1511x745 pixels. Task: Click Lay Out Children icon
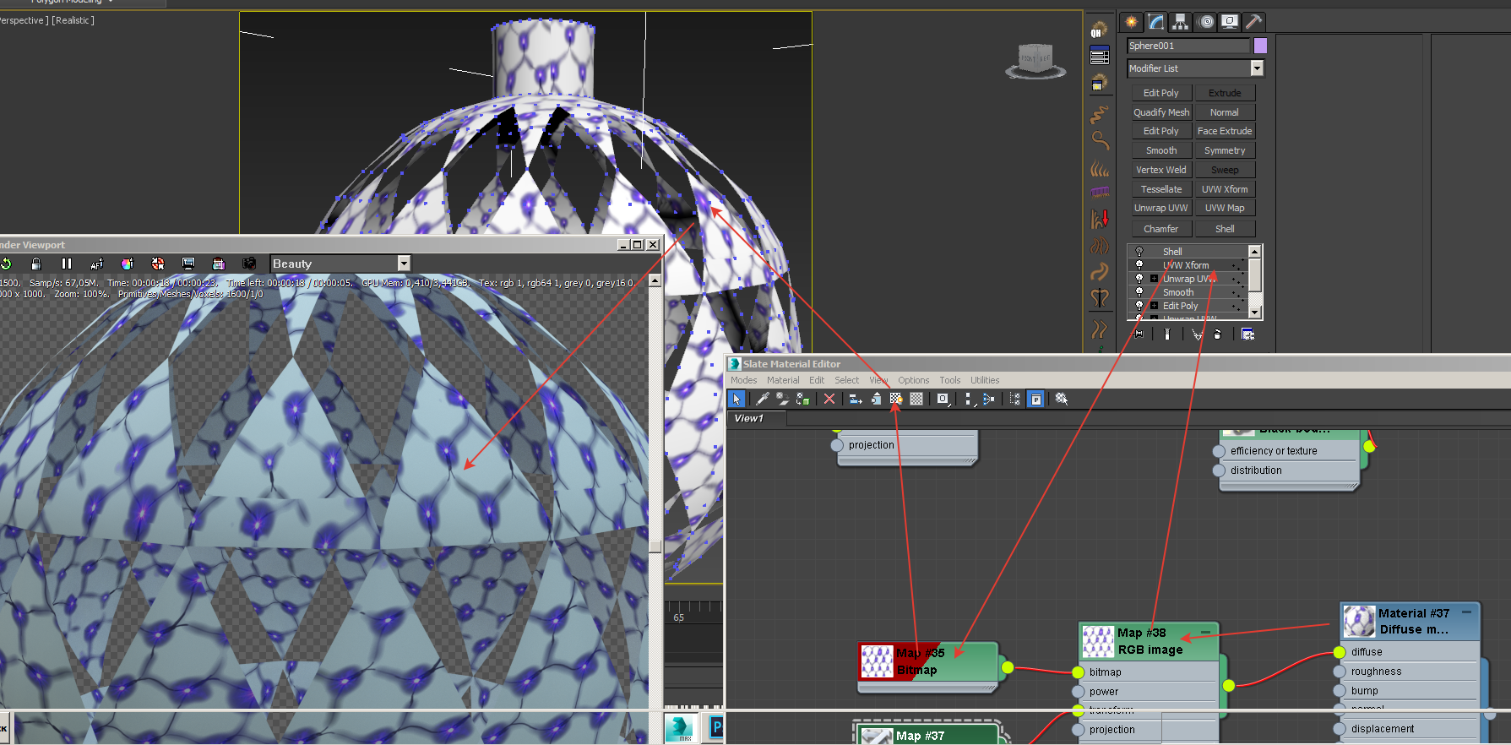(988, 399)
